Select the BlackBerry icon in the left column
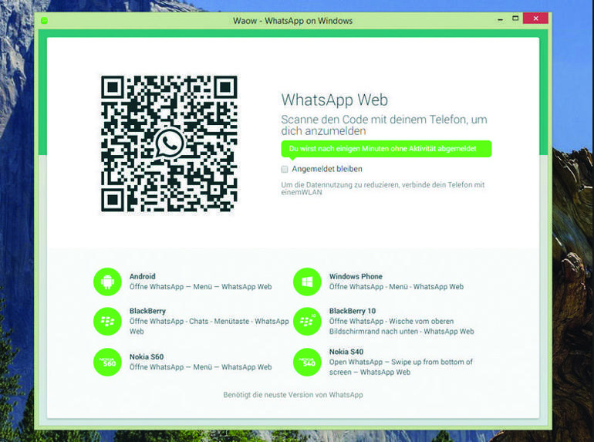594x442 pixels. 107,321
